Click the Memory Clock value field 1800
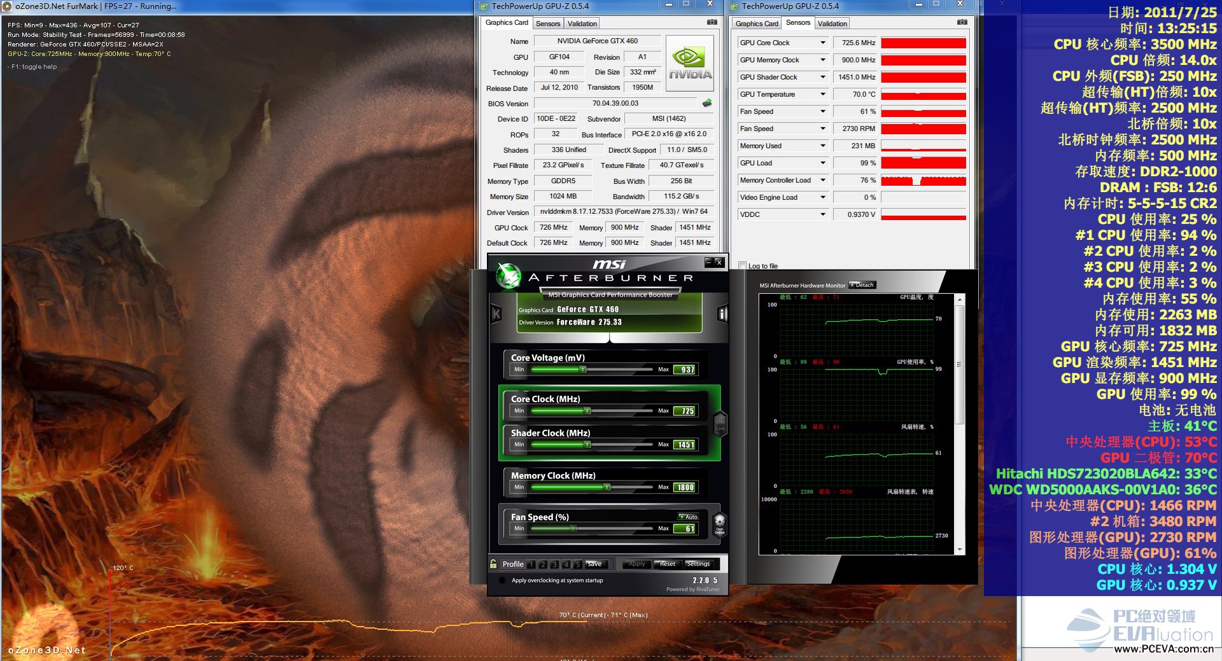 click(x=685, y=487)
